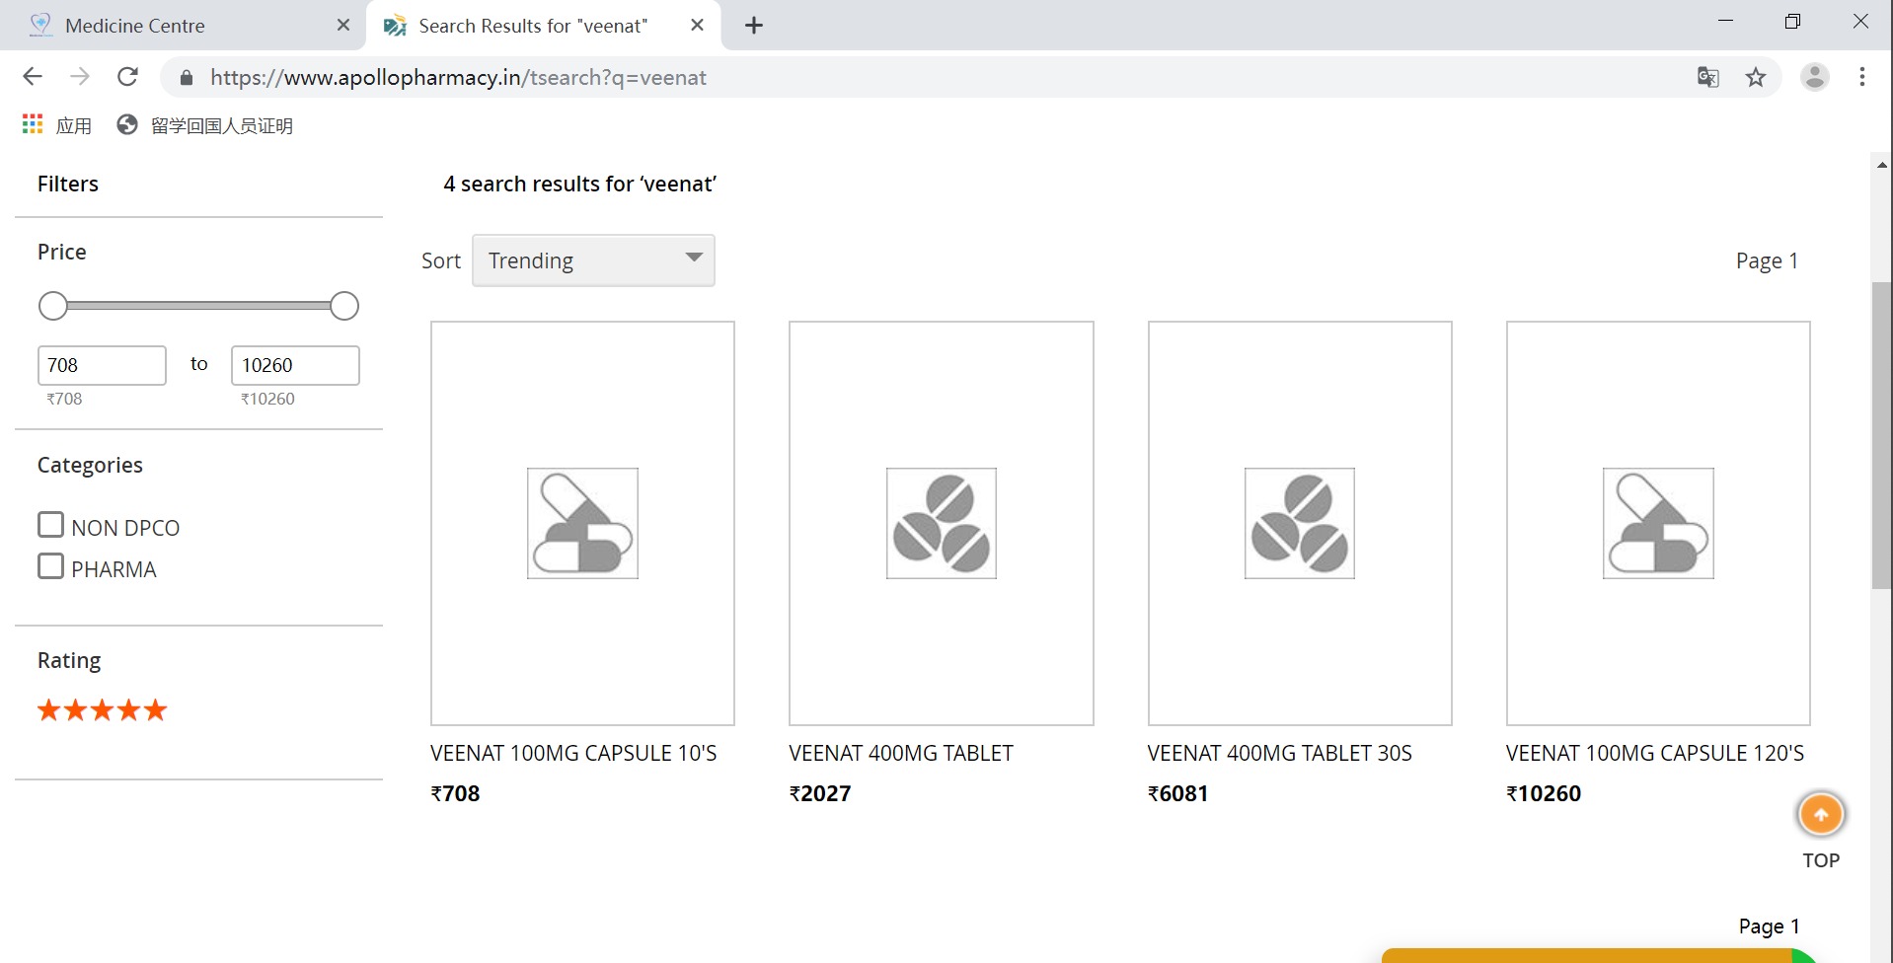This screenshot has height=963, width=1893.
Task: View site security lock info
Action: (186, 78)
